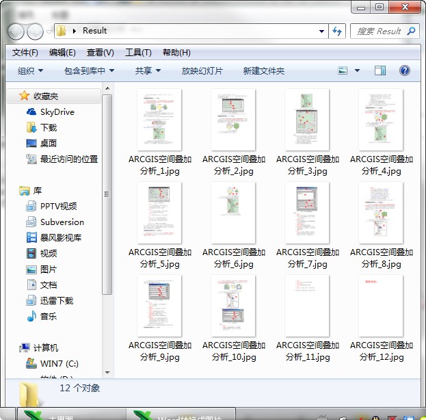Open the 帮助(H) menu
Screen dimensions: 426x420
click(176, 53)
